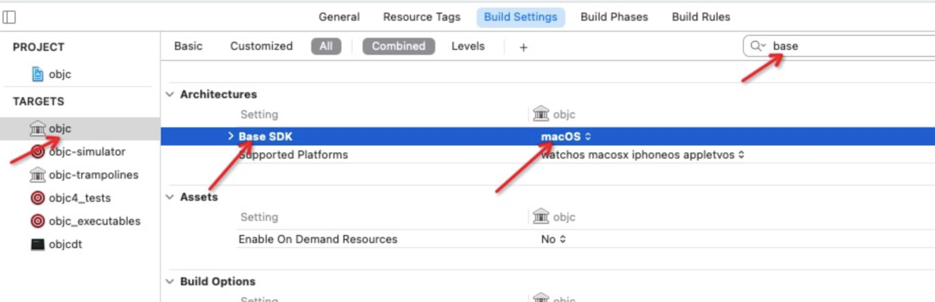This screenshot has width=935, height=302.
Task: Click the objc project file icon
Action: (37, 74)
